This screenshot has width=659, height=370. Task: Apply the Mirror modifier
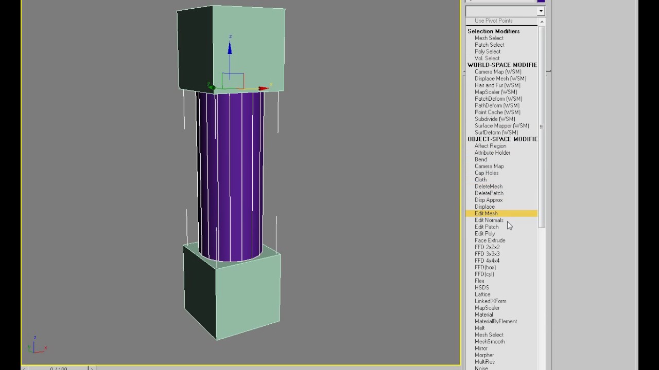[x=481, y=348]
